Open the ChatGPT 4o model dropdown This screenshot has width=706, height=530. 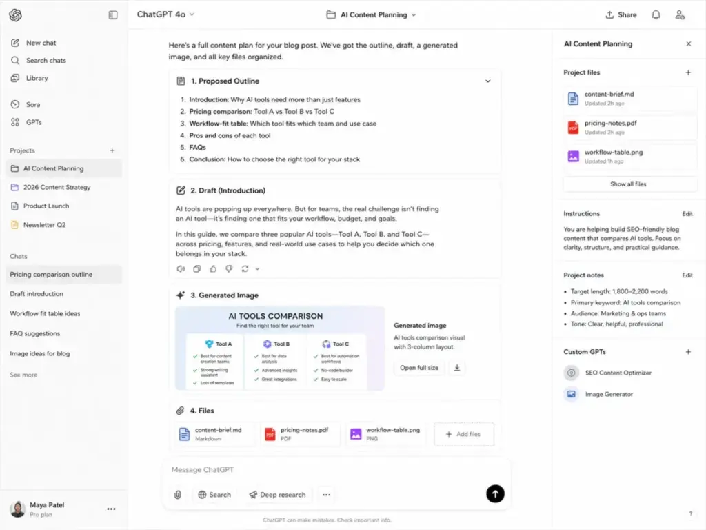point(165,14)
